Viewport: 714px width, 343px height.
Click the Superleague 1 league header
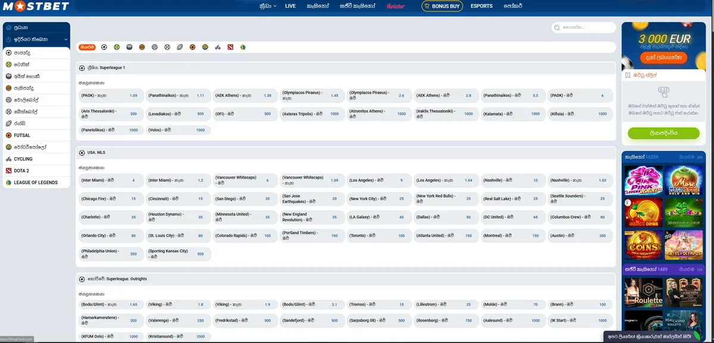click(346, 68)
